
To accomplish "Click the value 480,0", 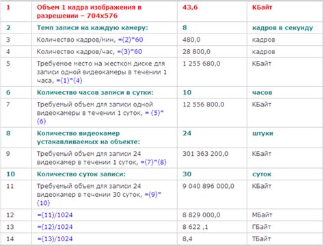I will pyautogui.click(x=191, y=40).
